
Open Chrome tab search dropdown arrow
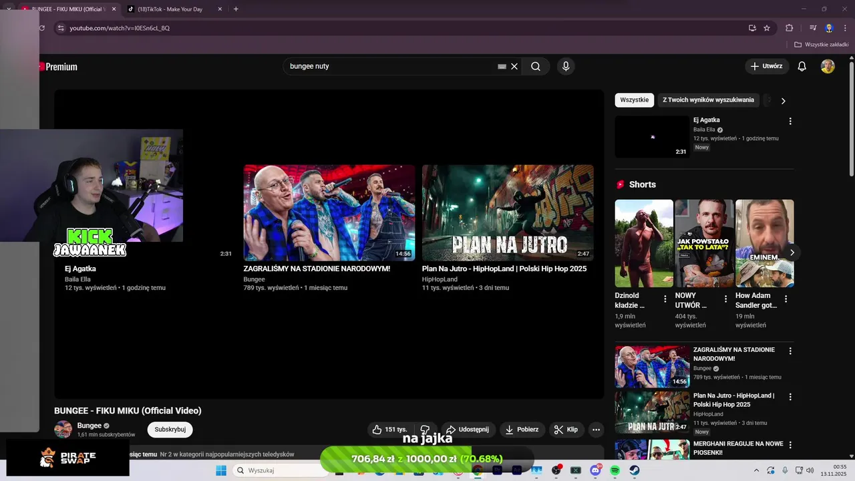(x=9, y=9)
